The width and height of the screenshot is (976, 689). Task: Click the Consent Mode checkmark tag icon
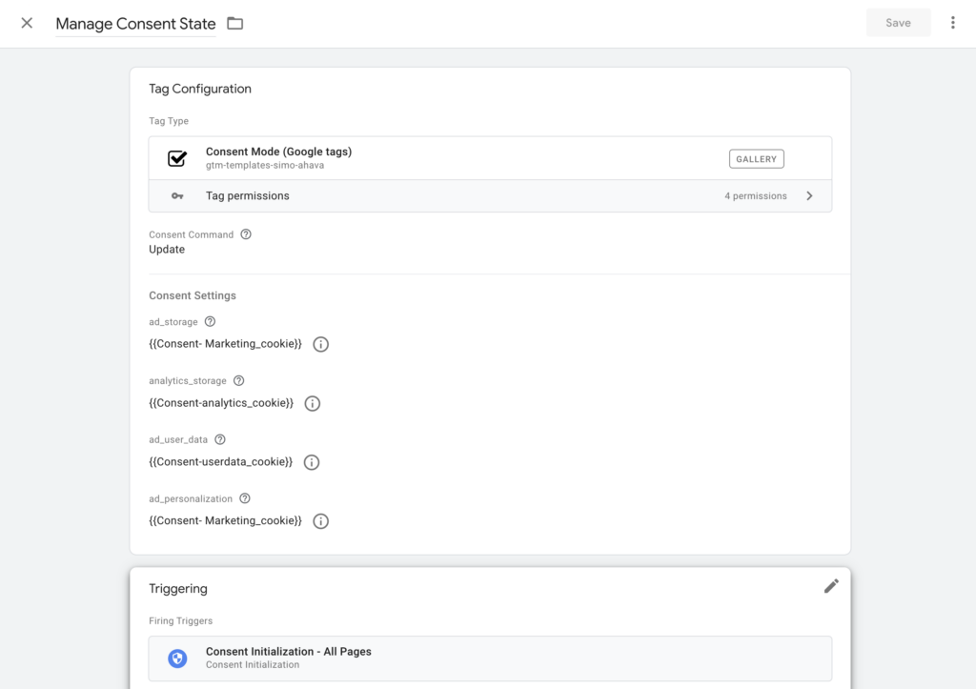(177, 158)
